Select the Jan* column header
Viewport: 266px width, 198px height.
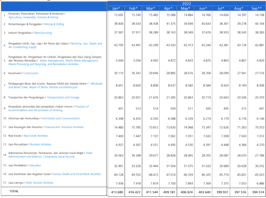116,8
